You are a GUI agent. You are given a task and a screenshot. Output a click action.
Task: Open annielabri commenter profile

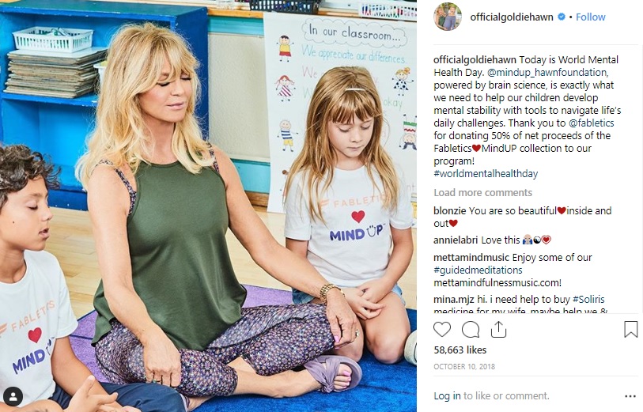pos(456,240)
